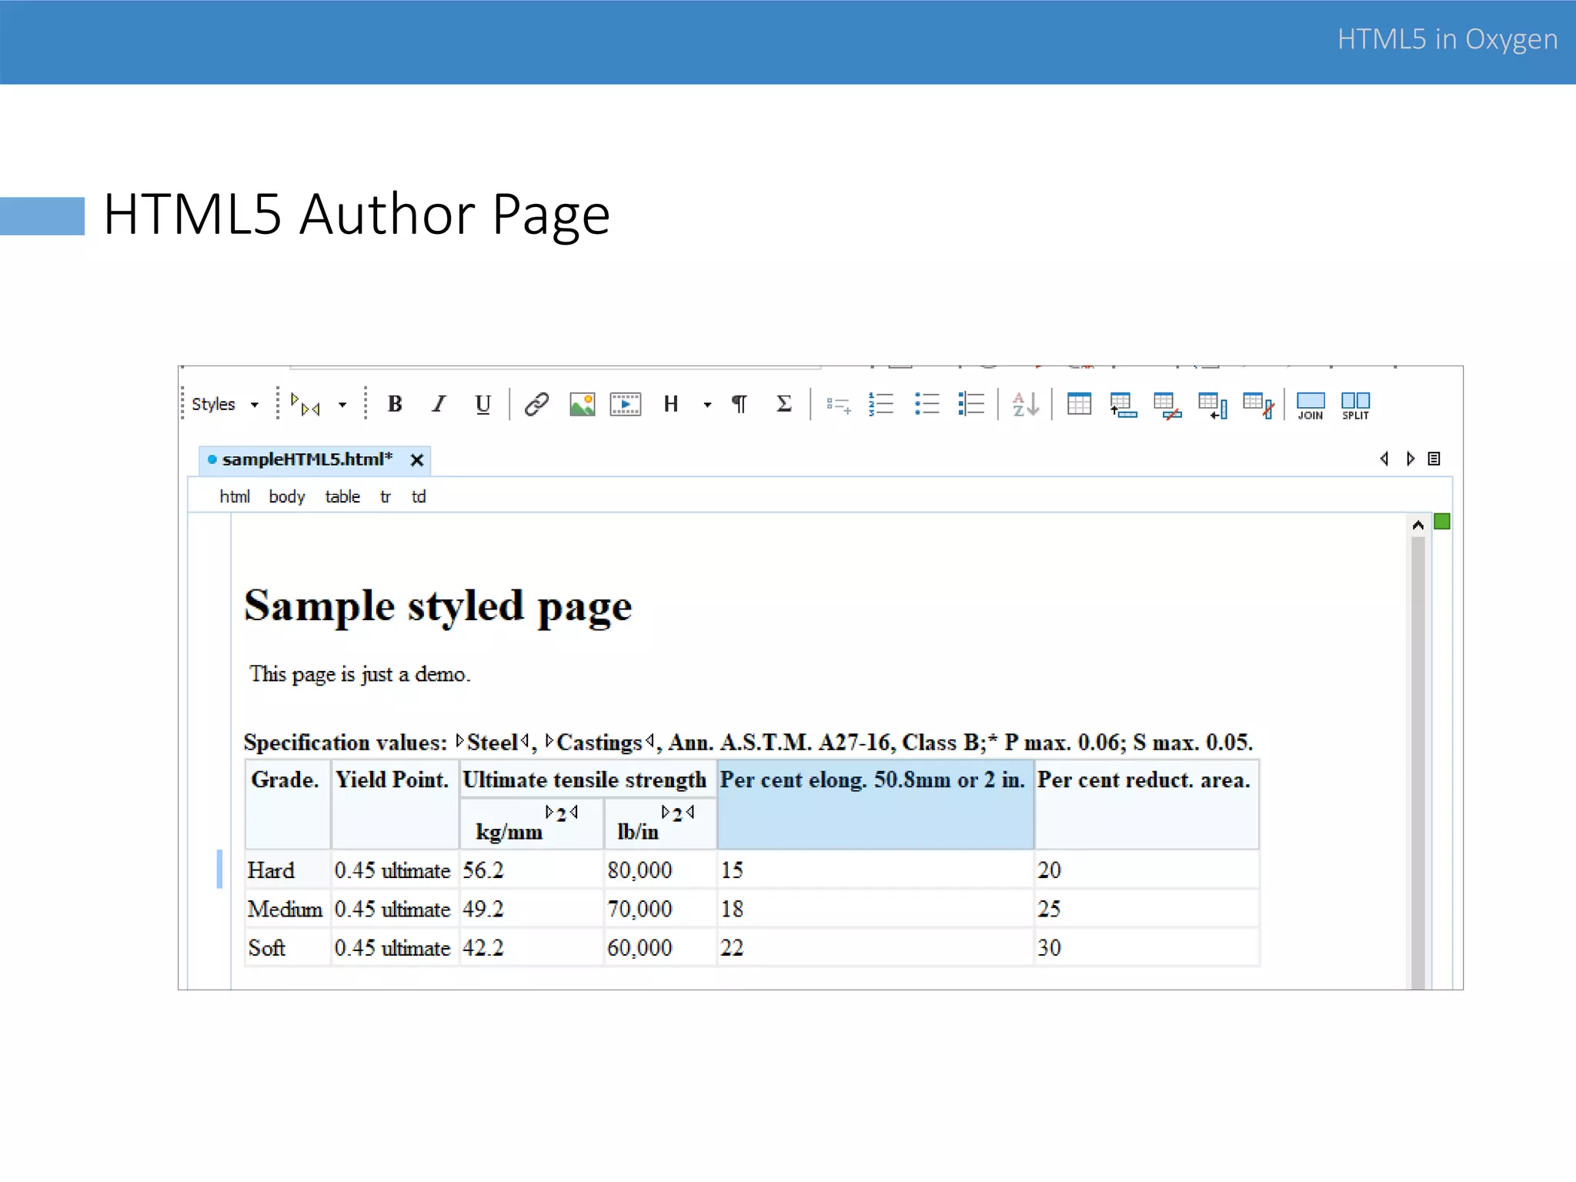This screenshot has width=1576, height=1182.
Task: Click the delete table row icon
Action: pos(1167,405)
